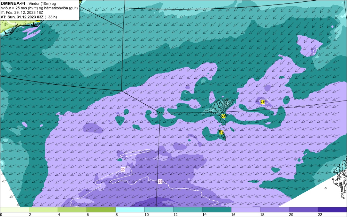Image resolution: width=347 pixels, height=217 pixels.
Task: Select the olive green 6–8 m/s legend swatch
Action: [101, 210]
